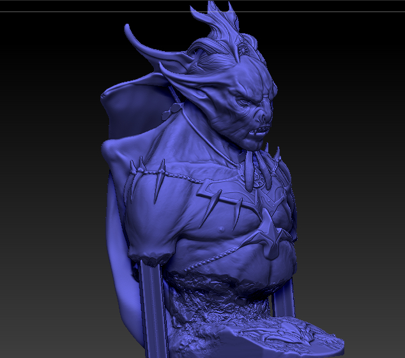405x358 pixels.
Task: Click empty canvas background left of model
Action: pyautogui.click(x=45, y=191)
